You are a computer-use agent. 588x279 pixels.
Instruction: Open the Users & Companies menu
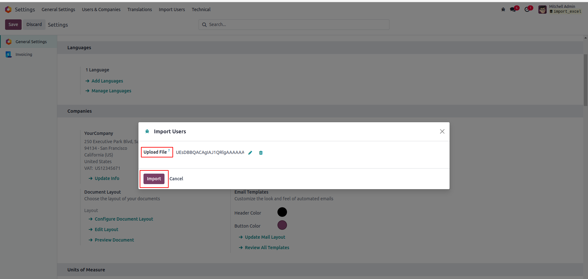(101, 10)
